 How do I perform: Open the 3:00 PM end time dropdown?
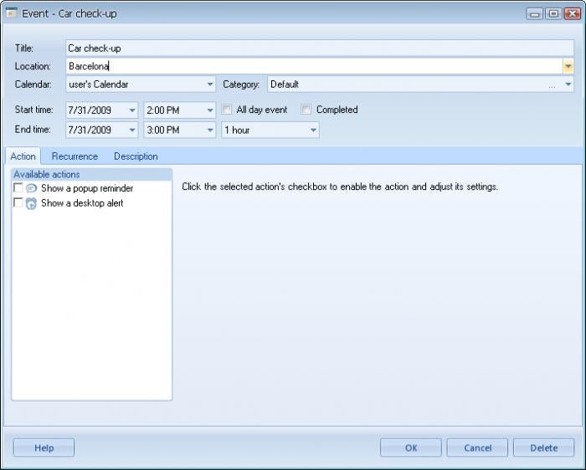click(210, 130)
